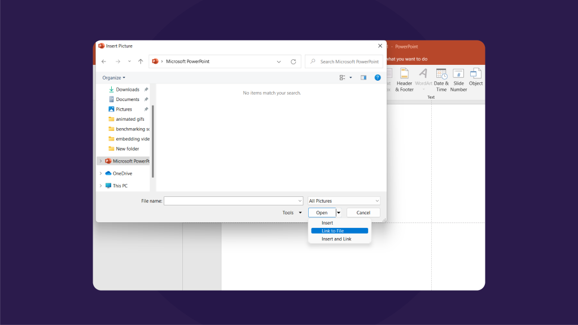Unpin Downloads from Quick access
578x325 pixels.
click(x=145, y=89)
